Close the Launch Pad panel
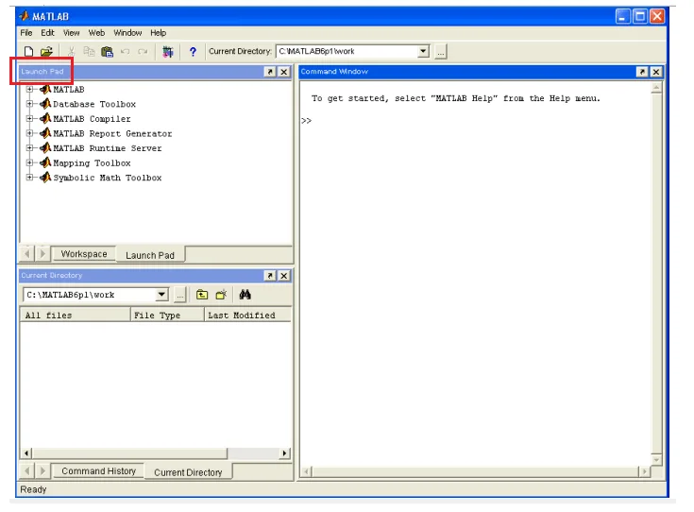Screen dimensions: 694x512 pos(283,72)
